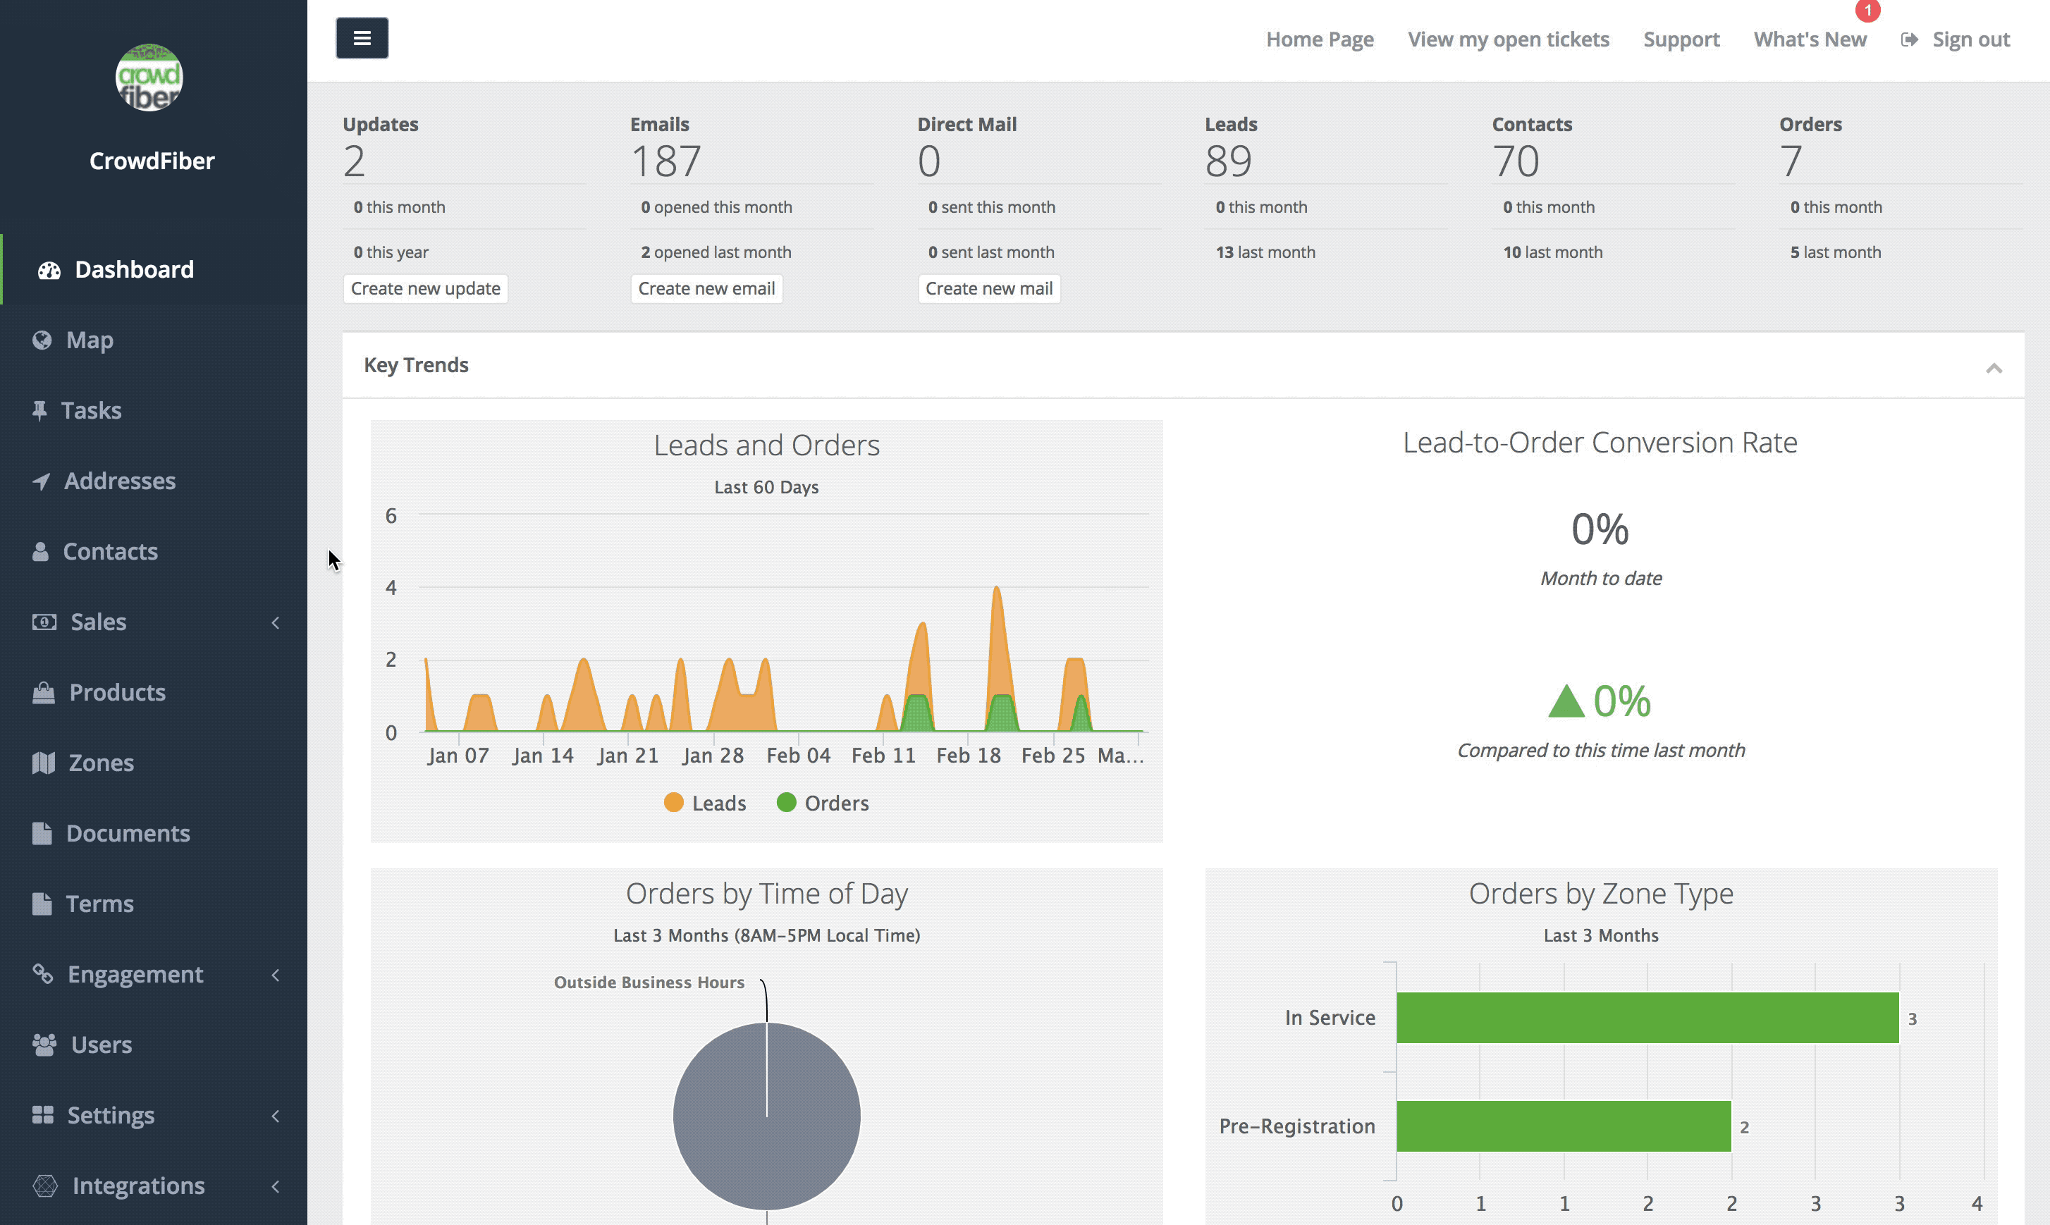Click the folded map icon beside Zones

[x=44, y=763]
